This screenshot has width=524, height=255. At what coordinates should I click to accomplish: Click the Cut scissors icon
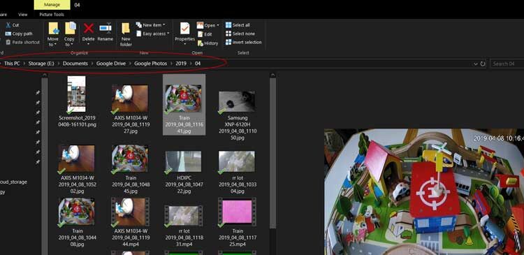8,25
